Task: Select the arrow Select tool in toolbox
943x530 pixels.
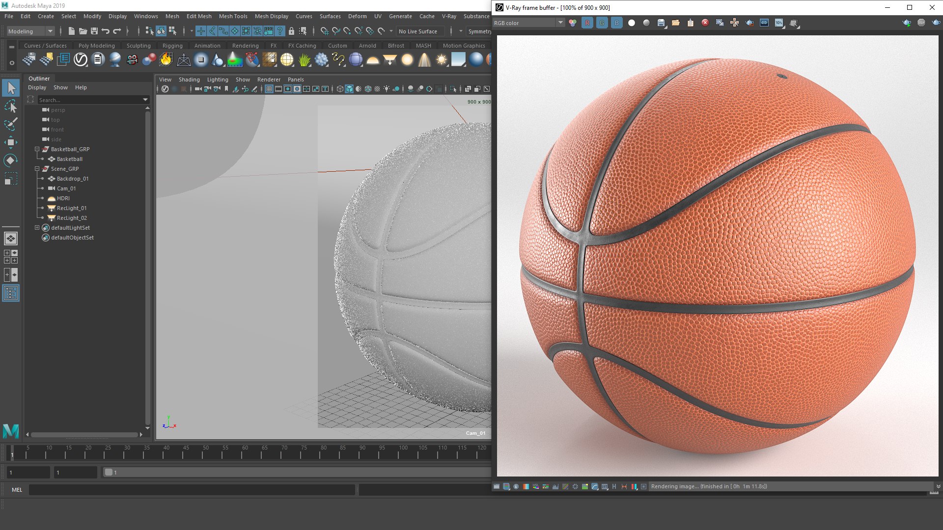Action: pyautogui.click(x=11, y=88)
